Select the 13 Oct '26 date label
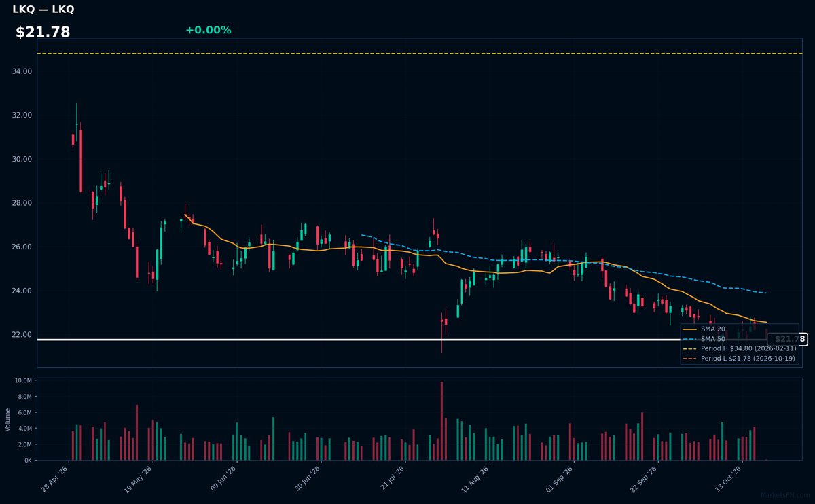The image size is (815, 504). point(729,479)
